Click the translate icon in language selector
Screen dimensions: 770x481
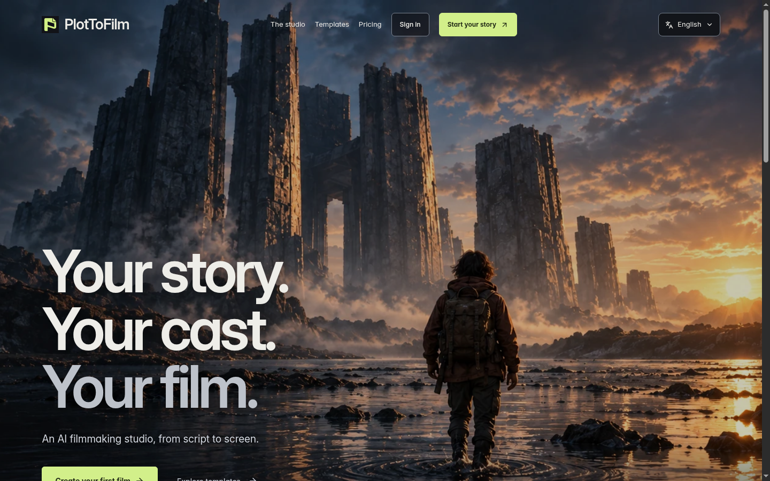coord(669,25)
